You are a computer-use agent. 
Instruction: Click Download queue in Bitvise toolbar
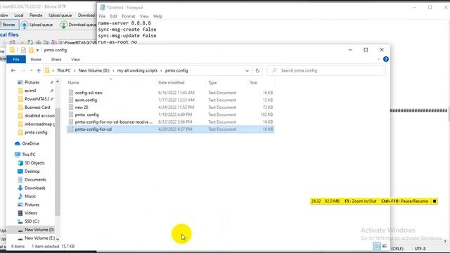point(78,25)
